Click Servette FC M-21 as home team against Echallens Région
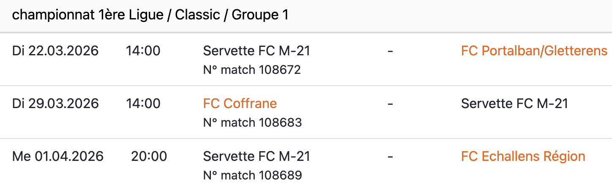Viewport: 612px width, 190px height. pos(257,157)
